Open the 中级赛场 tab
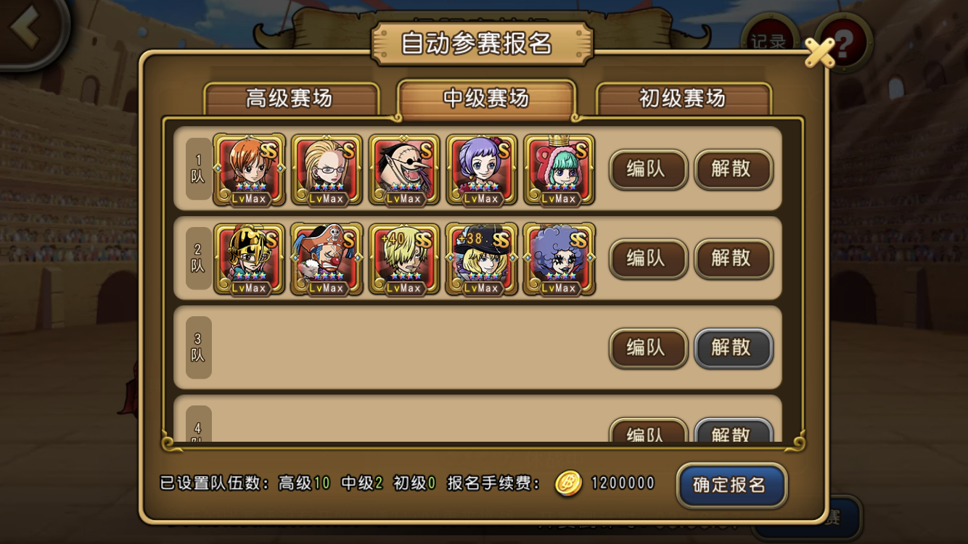This screenshot has height=544, width=968. click(x=486, y=99)
